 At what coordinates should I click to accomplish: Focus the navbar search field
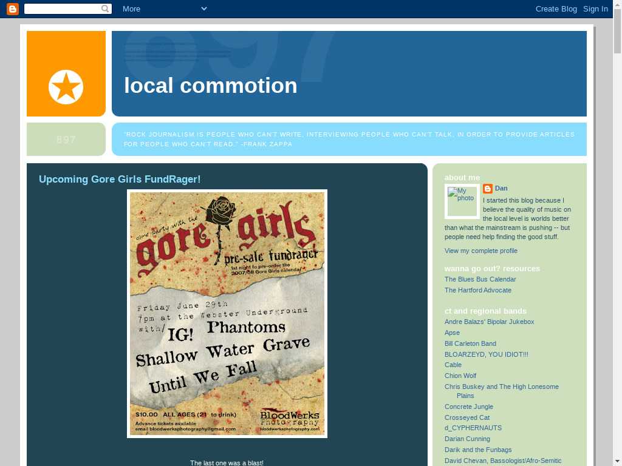(68, 8)
